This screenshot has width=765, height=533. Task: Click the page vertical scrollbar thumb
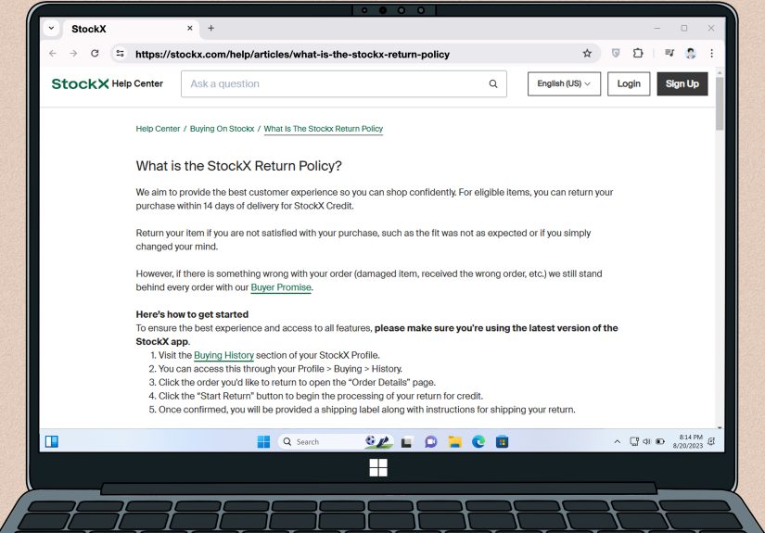pos(720,104)
